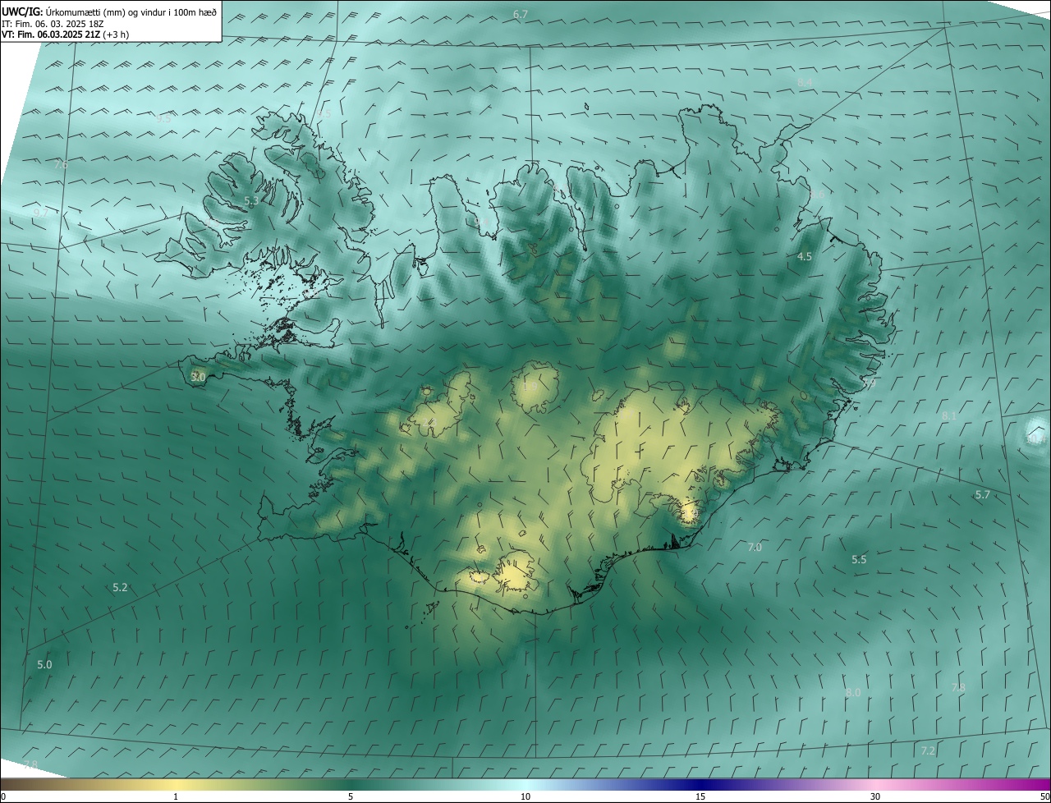Click the 1 tick label on the color scale
Screen dimensions: 1051x803
pos(176,796)
